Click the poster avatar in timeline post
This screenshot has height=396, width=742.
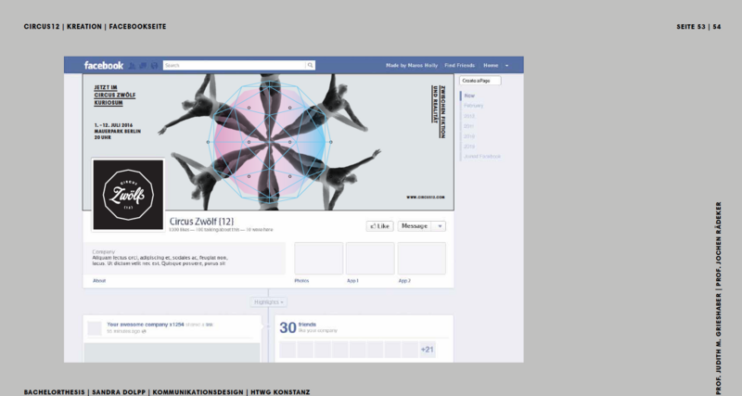pos(93,327)
